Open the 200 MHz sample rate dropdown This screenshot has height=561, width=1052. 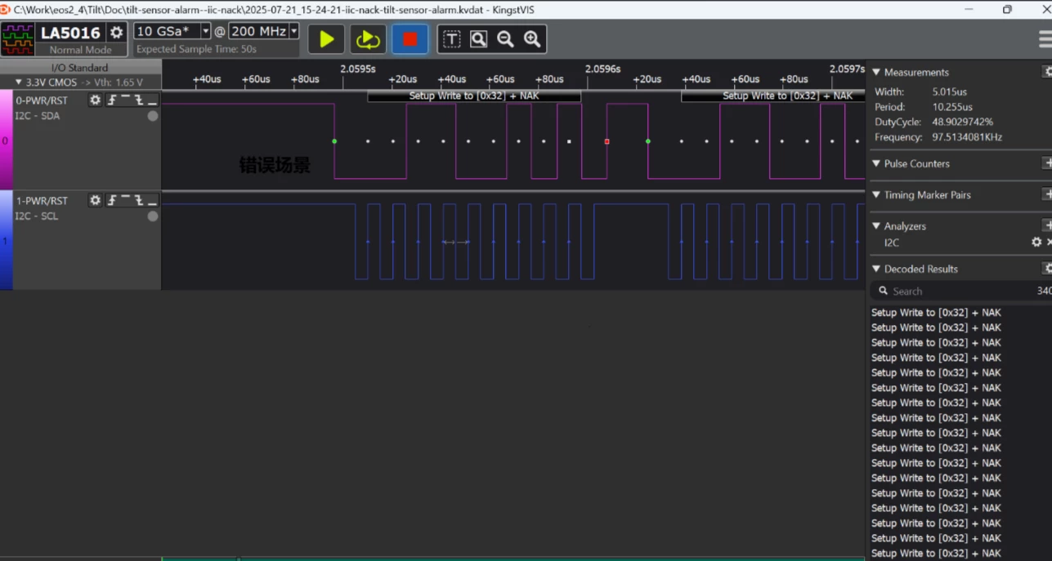[293, 31]
